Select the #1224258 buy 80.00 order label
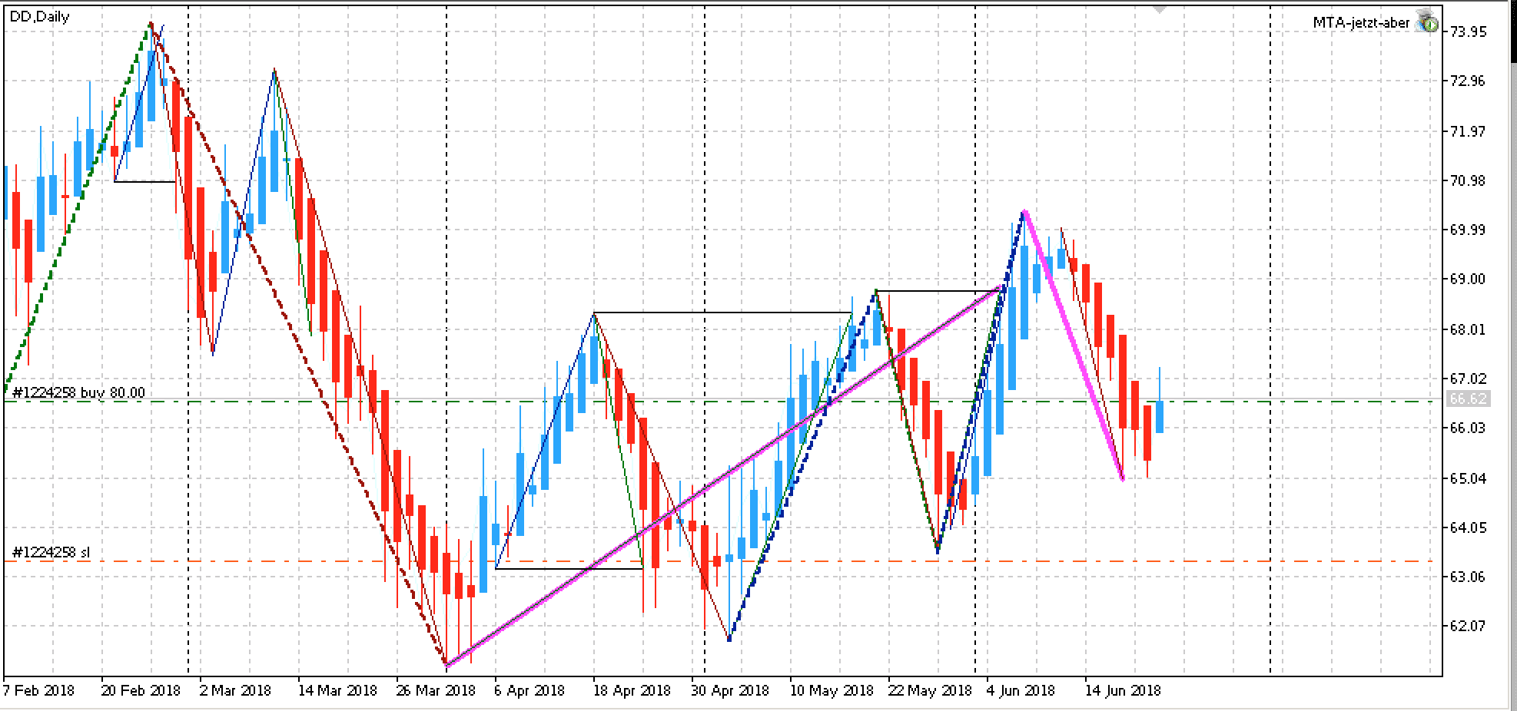Screen dimensions: 1517x711 pos(78,392)
